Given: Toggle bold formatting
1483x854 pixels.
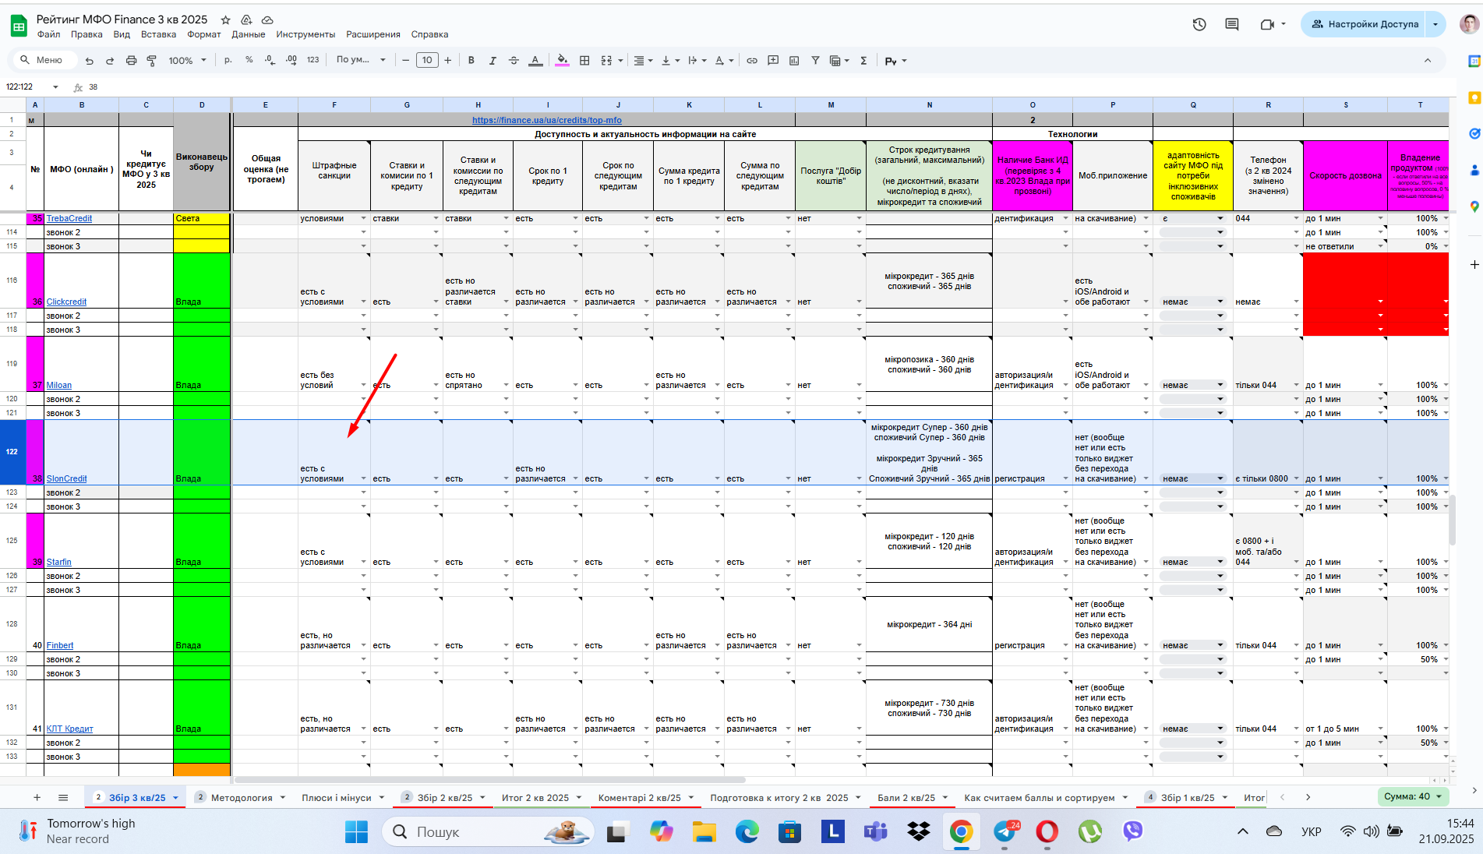Looking at the screenshot, I should 471,60.
